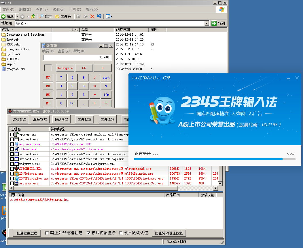Screen dimensions: 303x248
Task: Click the Copy To icon in Explorer toolbar
Action: (86, 16)
